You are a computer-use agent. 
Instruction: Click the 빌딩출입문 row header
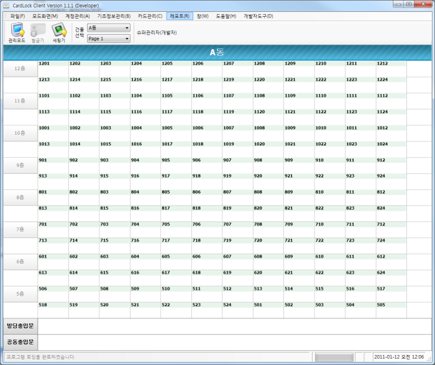[21, 326]
